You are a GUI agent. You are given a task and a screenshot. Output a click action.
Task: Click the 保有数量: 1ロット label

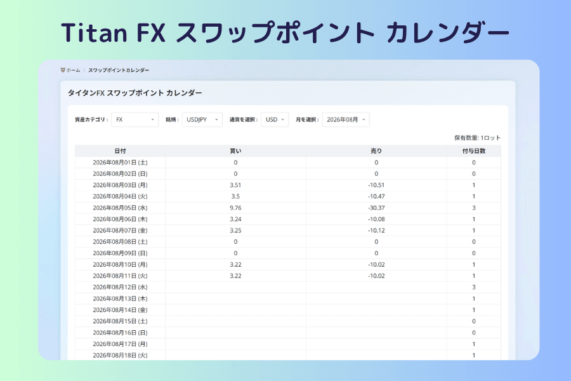(x=477, y=138)
